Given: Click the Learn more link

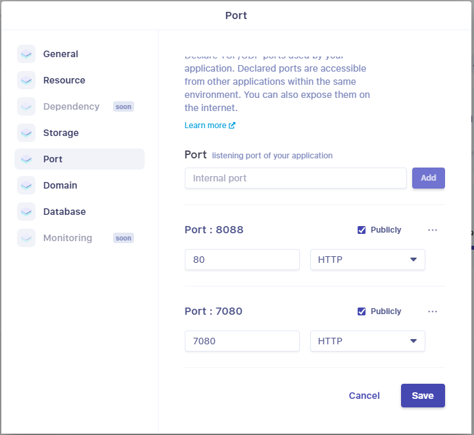Looking at the screenshot, I should pyautogui.click(x=210, y=126).
